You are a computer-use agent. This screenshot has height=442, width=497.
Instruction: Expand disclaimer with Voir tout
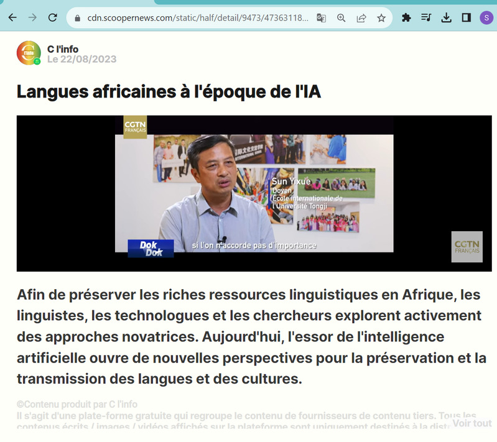(472, 423)
